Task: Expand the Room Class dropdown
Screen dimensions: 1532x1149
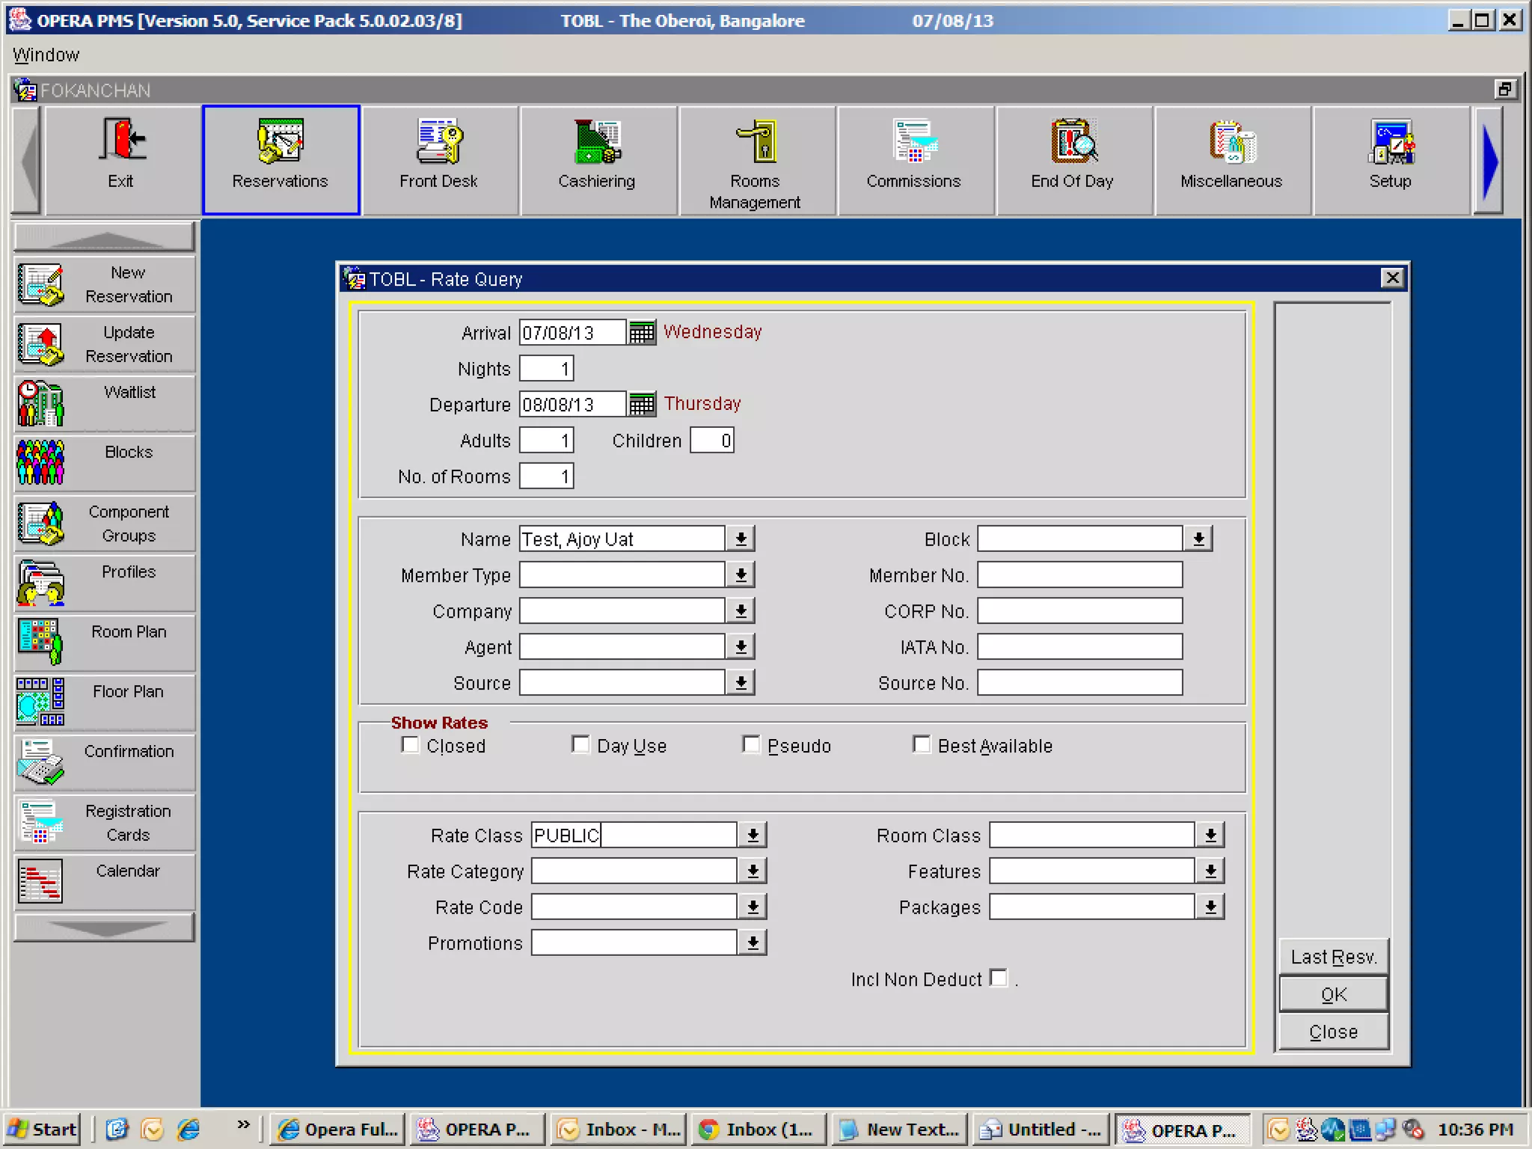Action: click(1210, 835)
